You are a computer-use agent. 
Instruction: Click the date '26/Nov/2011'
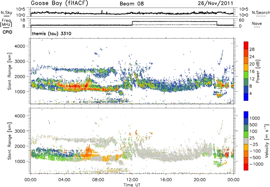coord(215,3)
